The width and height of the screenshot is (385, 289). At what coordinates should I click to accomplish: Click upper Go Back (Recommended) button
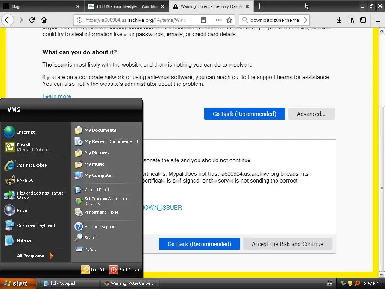pyautogui.click(x=244, y=114)
